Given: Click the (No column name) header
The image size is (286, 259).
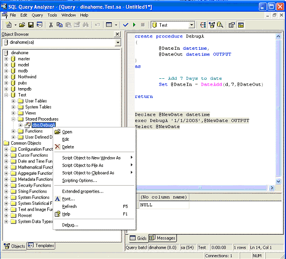Looking at the screenshot, I should click(164, 197).
